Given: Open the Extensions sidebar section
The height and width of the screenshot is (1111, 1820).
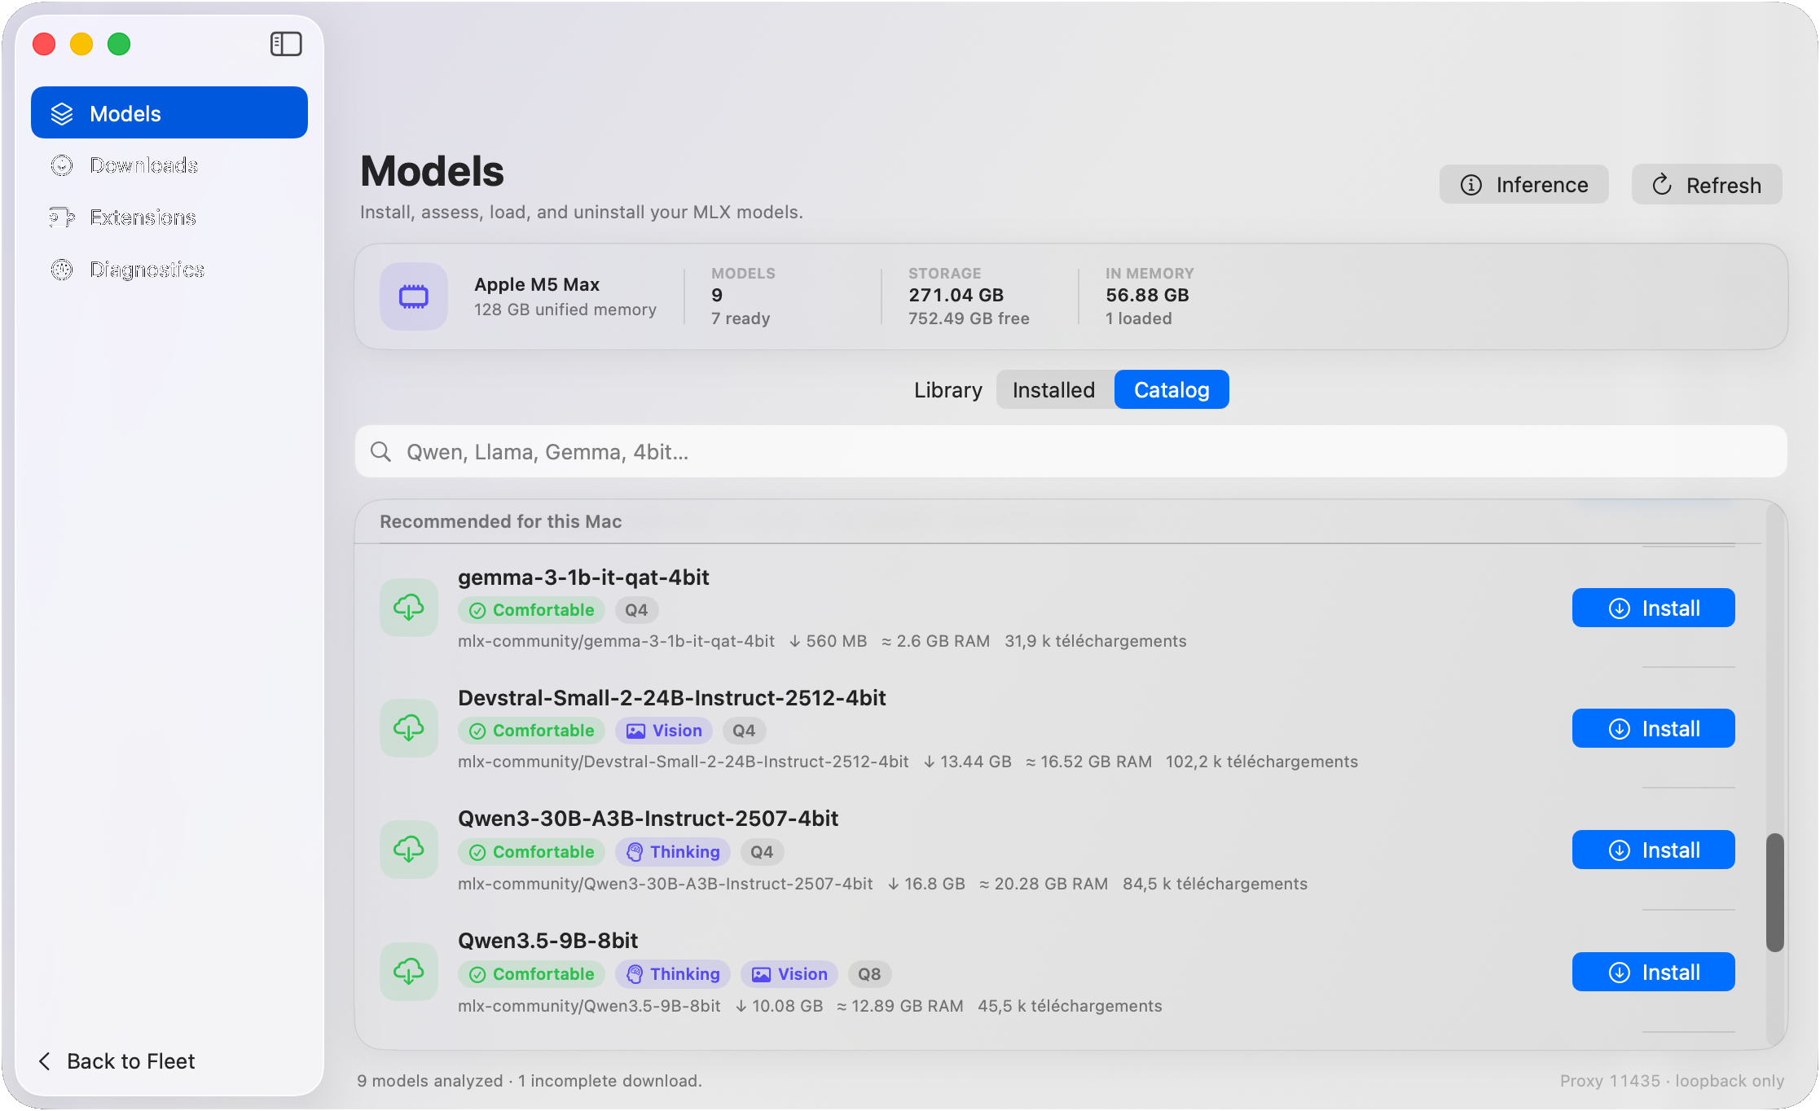Looking at the screenshot, I should pos(169,217).
